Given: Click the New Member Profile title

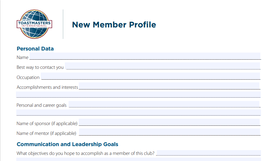Looking at the screenshot, I should (114, 25).
